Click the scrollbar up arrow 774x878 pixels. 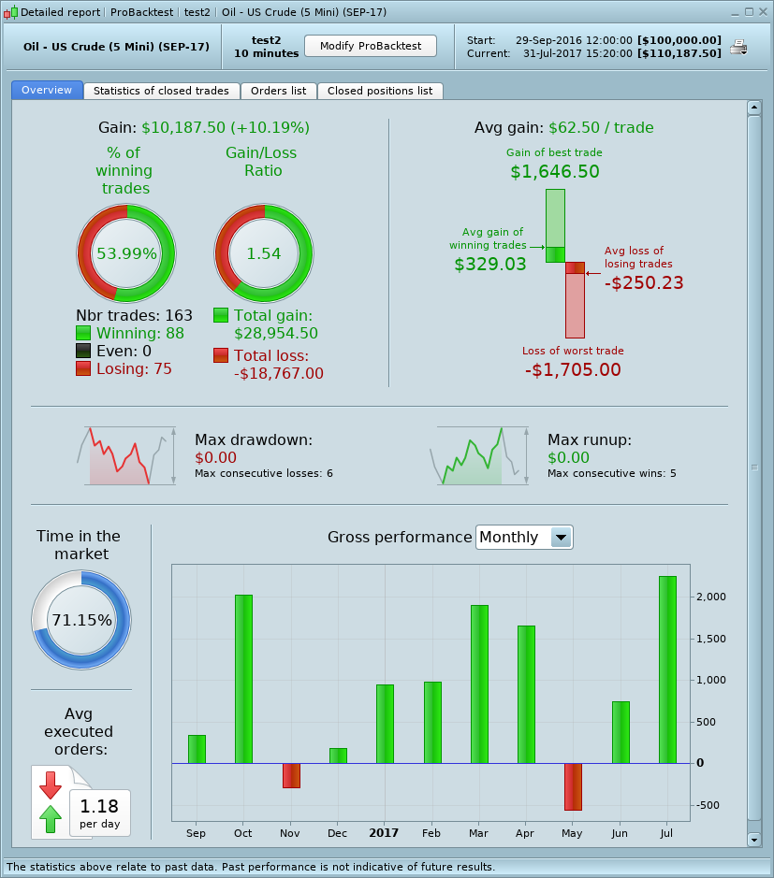pos(753,107)
